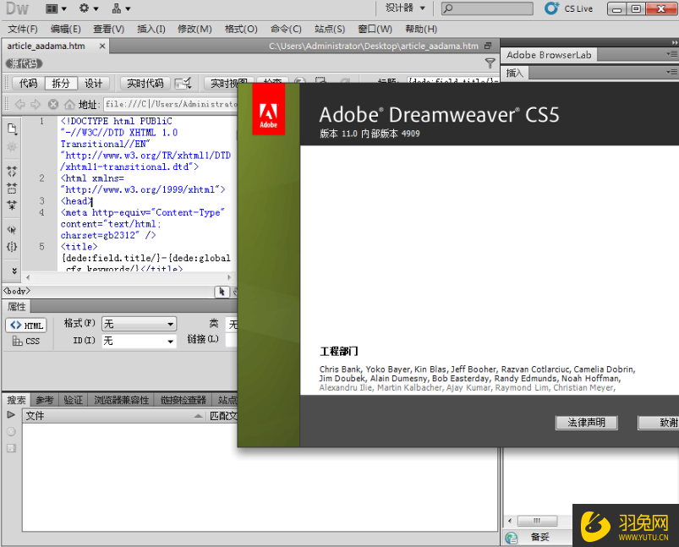Image resolution: width=679 pixels, height=547 pixels.
Task: Toggle HTML mode in Properties panel
Action: coord(26,325)
